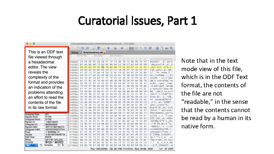This screenshot has width=274, height=154.
Task: Click the Goto blue arrow icon
Action: [x=108, y=48]
